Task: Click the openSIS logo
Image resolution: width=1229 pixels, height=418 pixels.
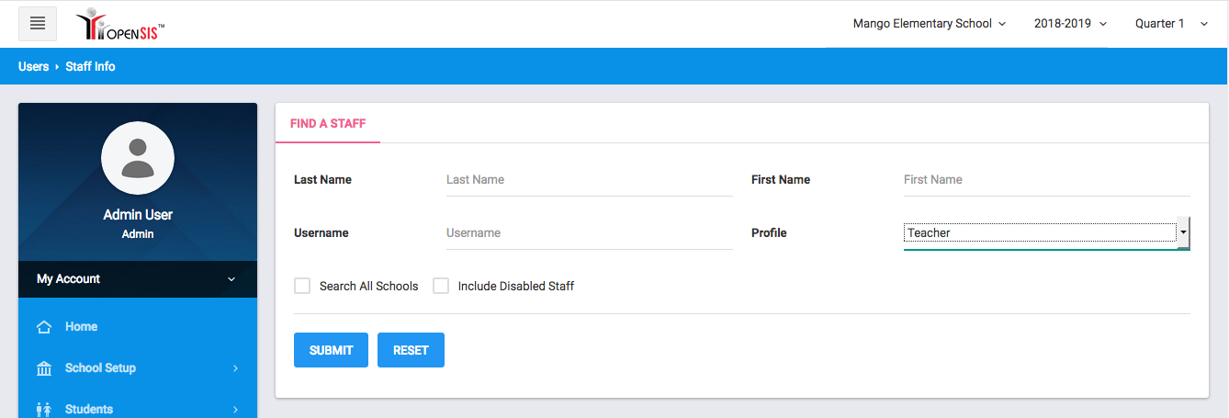Action: [120, 25]
